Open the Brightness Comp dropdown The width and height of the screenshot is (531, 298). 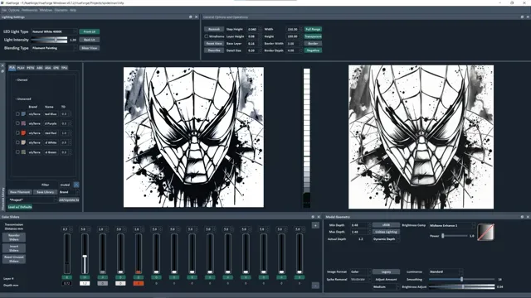point(452,225)
